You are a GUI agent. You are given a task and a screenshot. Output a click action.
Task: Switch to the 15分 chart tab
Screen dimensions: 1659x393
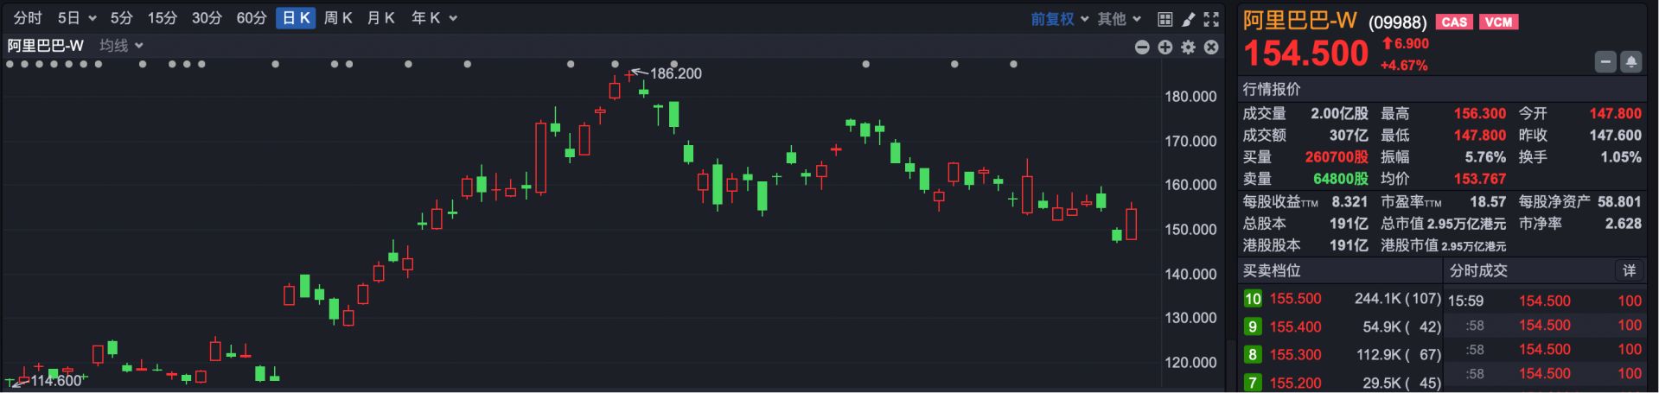click(x=163, y=18)
